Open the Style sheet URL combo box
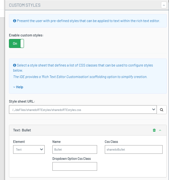Screen dimensions: 169x180 point(83,110)
